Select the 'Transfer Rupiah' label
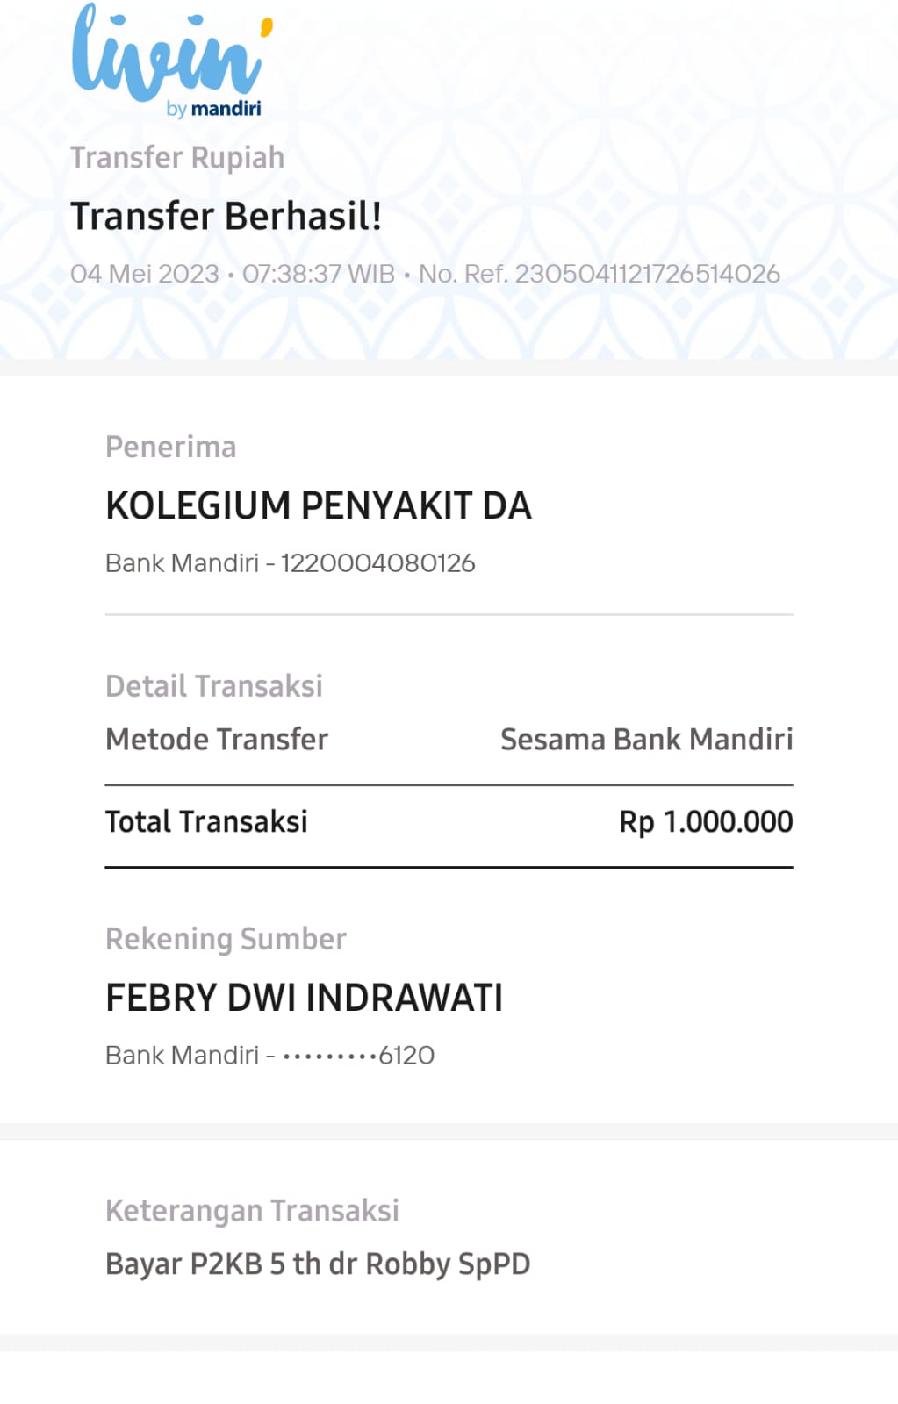This screenshot has width=898, height=1404. tap(177, 158)
